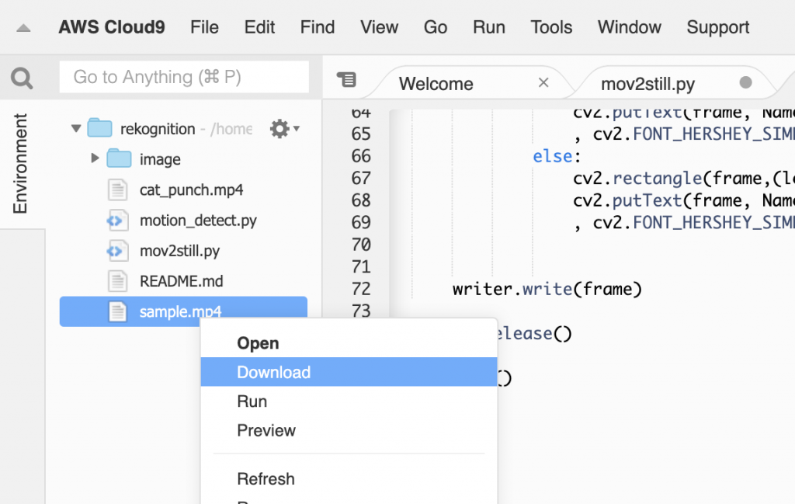The image size is (795, 504).
Task: Select README.md in the file tree
Action: (x=181, y=281)
